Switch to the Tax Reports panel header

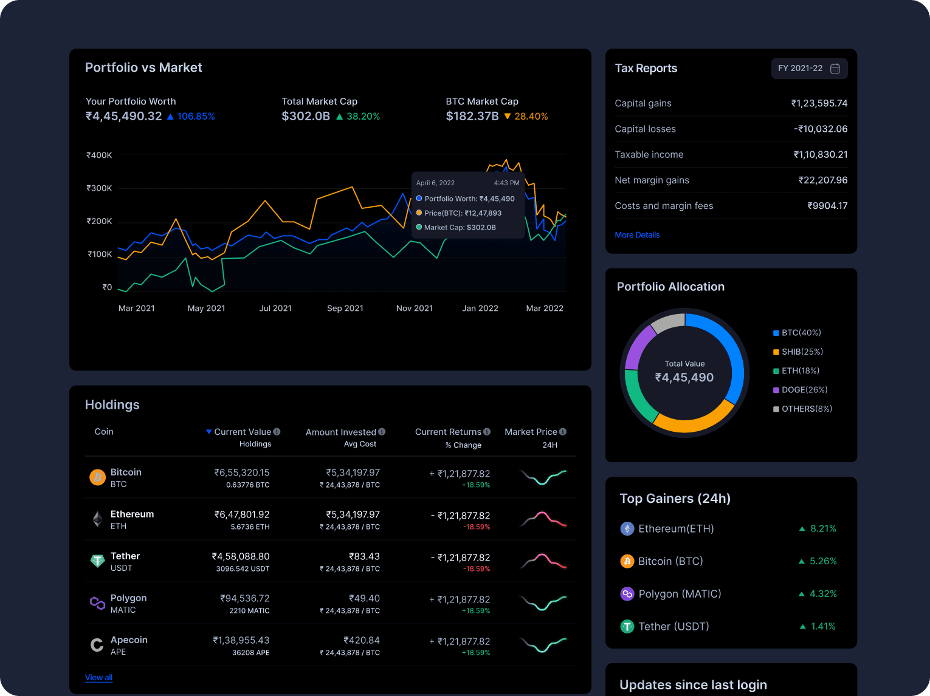pyautogui.click(x=646, y=68)
